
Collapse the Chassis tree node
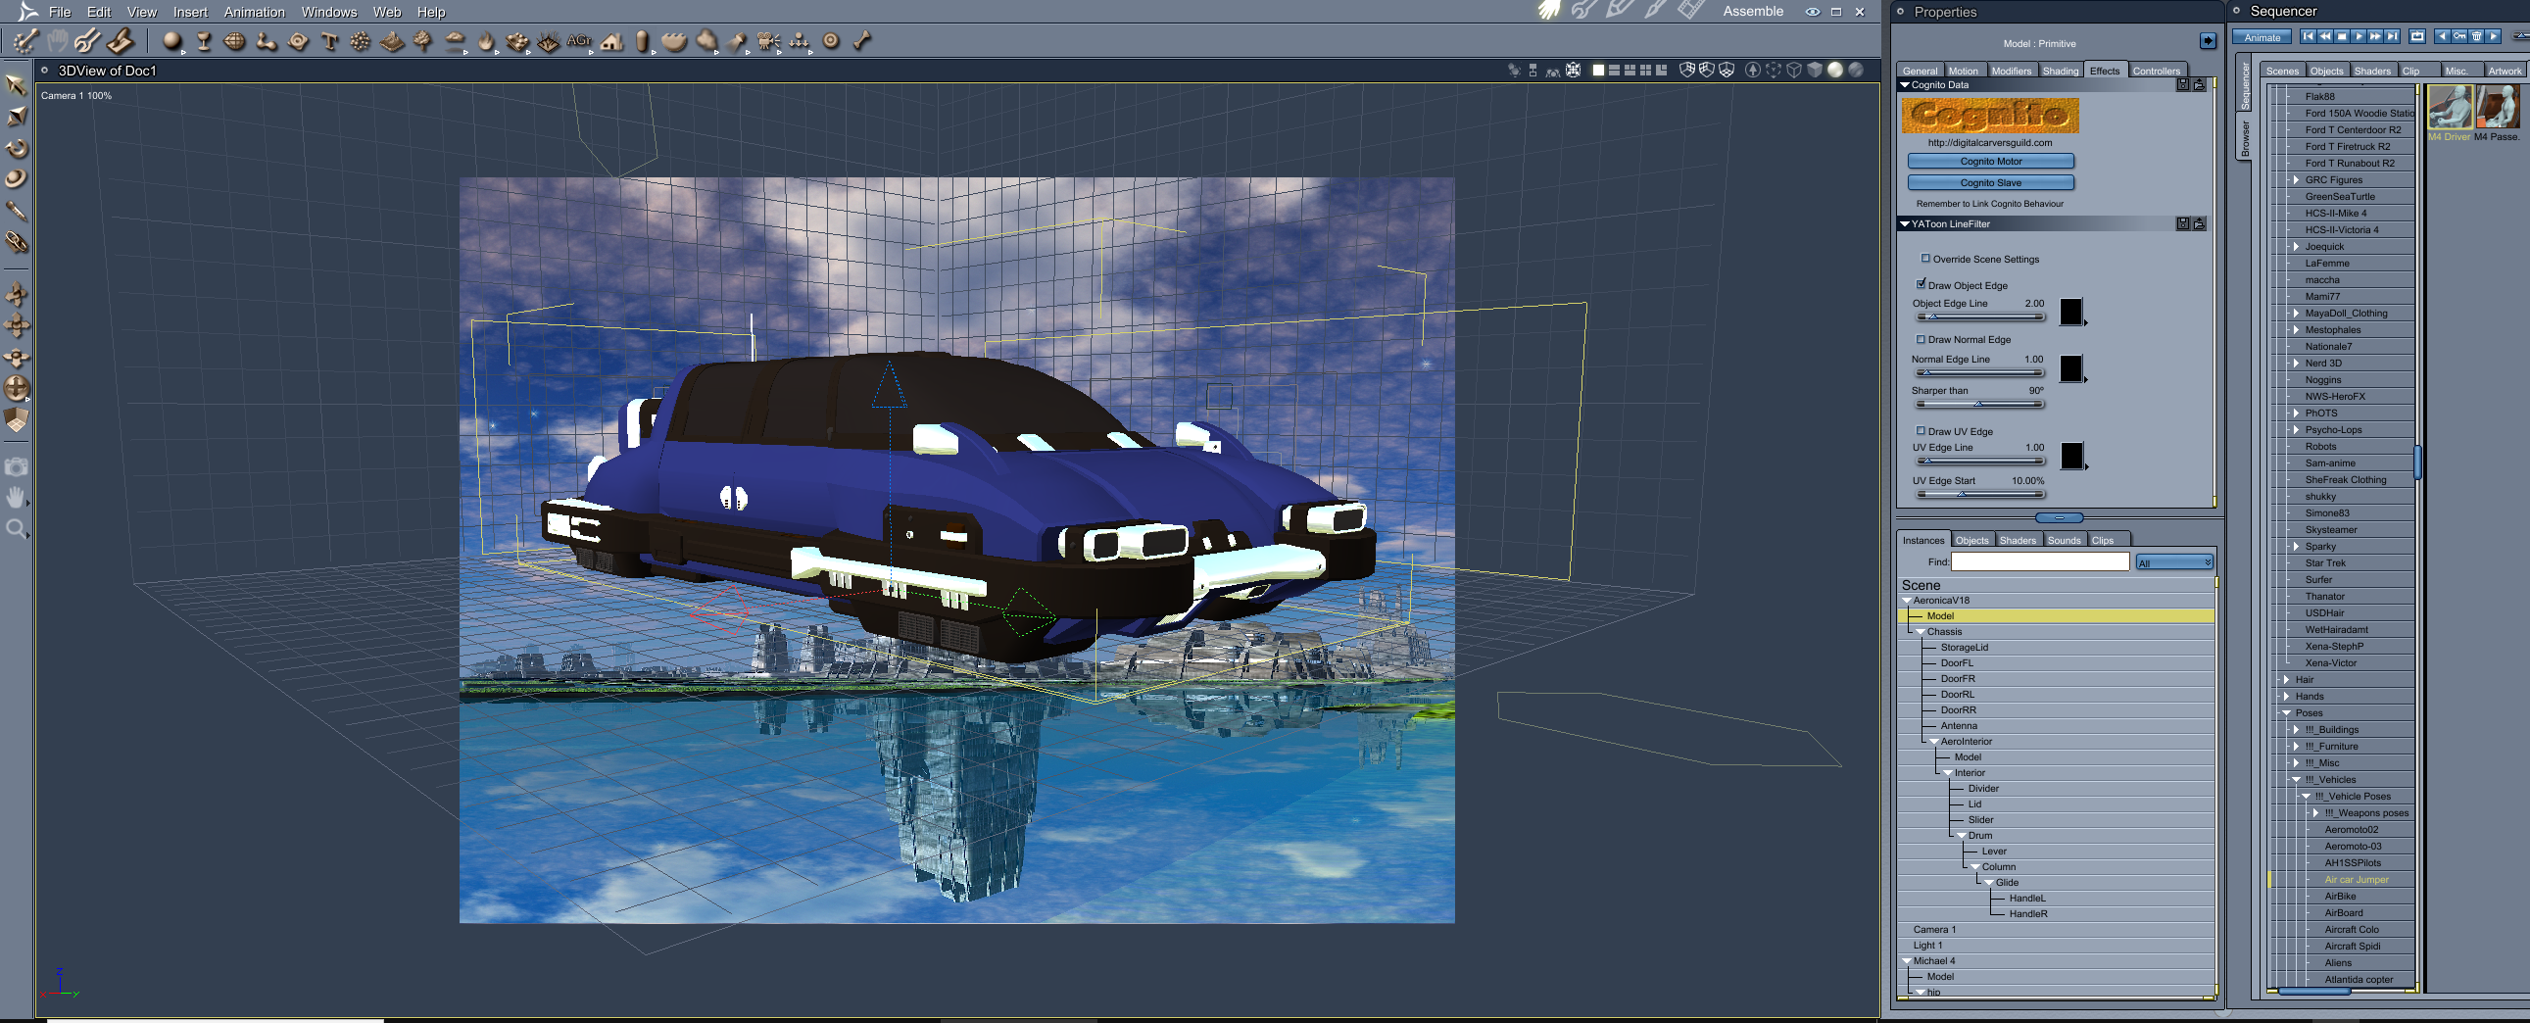[x=1922, y=632]
